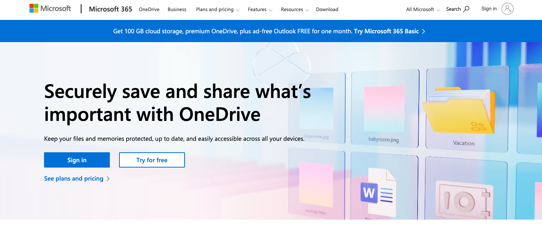Open See plans and pricing link

click(77, 179)
